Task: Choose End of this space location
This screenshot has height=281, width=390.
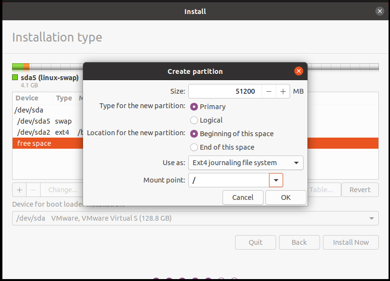Action: pyautogui.click(x=195, y=147)
